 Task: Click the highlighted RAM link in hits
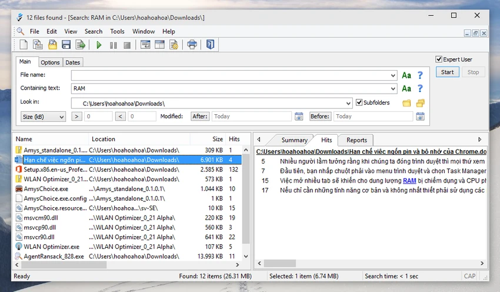tap(409, 181)
